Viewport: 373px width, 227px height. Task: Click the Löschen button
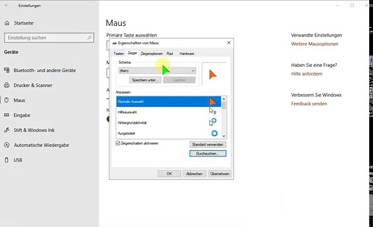click(x=180, y=80)
